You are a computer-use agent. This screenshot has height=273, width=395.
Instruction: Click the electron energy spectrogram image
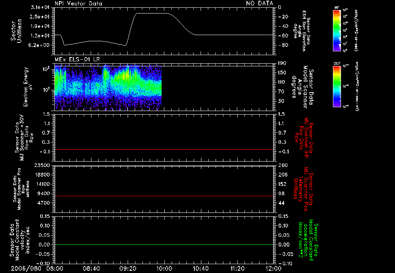click(x=108, y=88)
